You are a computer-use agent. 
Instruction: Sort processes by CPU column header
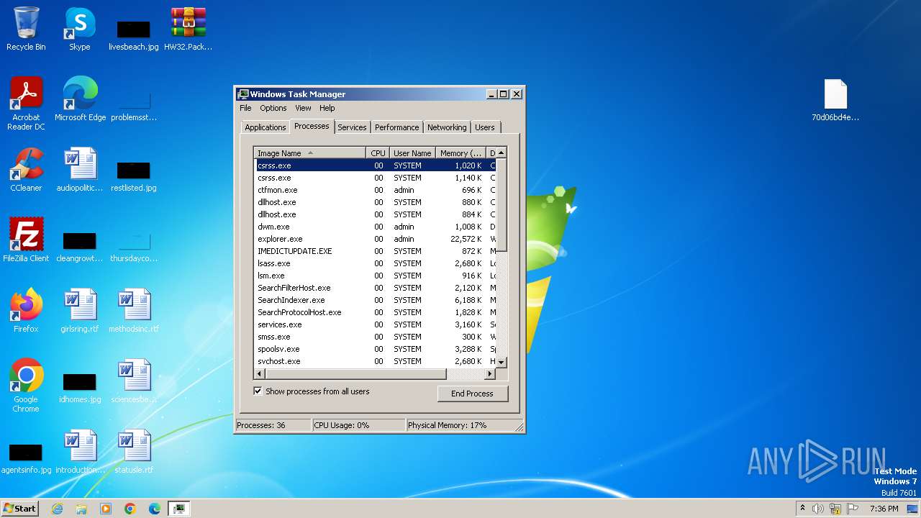378,153
